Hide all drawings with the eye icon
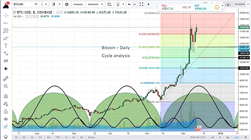251x140 pixels. tap(6, 119)
